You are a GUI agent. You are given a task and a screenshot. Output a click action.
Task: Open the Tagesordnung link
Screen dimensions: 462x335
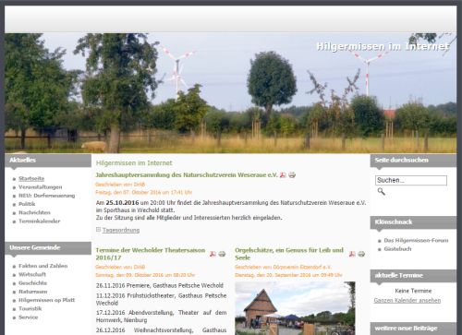(x=121, y=230)
